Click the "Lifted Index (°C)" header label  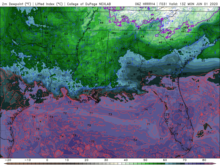(x=49, y=4)
